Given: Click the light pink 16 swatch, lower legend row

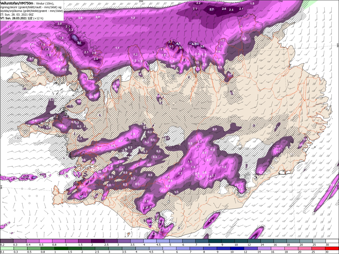Looking at the screenshot, I should point(278,248).
